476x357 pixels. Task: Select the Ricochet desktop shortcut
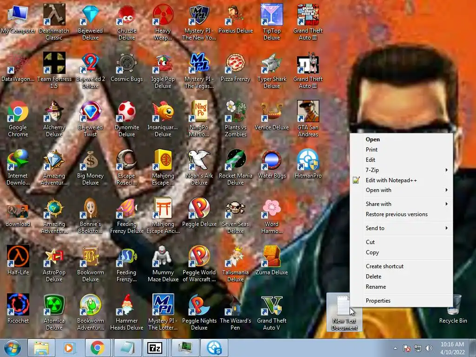click(18, 309)
